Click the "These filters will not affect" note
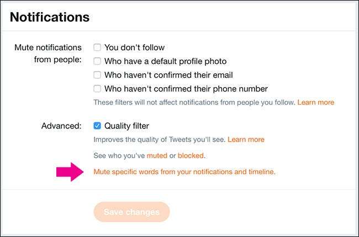359x237 pixels. pyautogui.click(x=194, y=103)
